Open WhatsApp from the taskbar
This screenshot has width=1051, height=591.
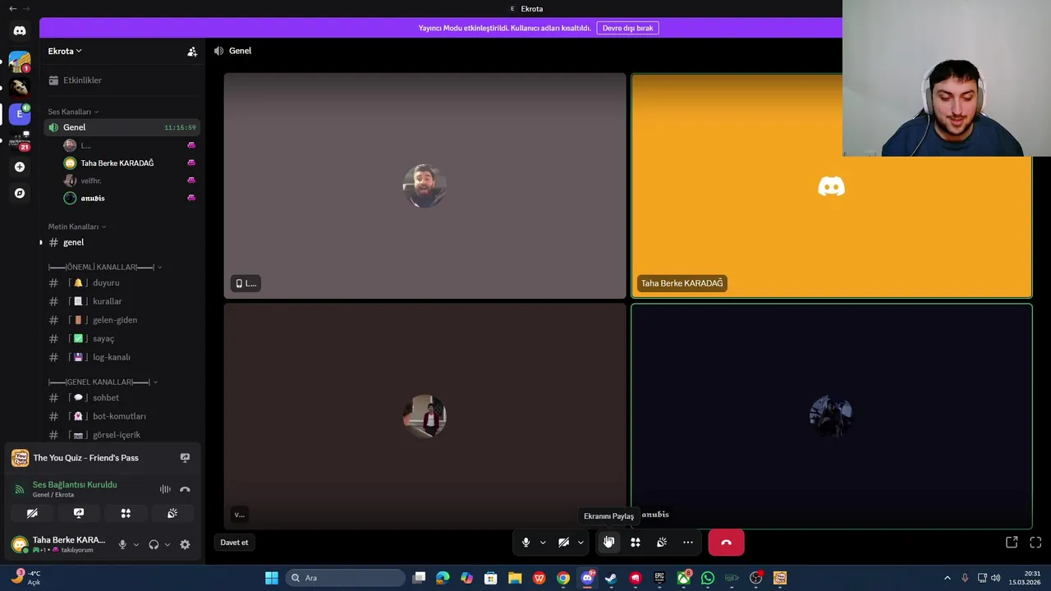[x=708, y=578]
